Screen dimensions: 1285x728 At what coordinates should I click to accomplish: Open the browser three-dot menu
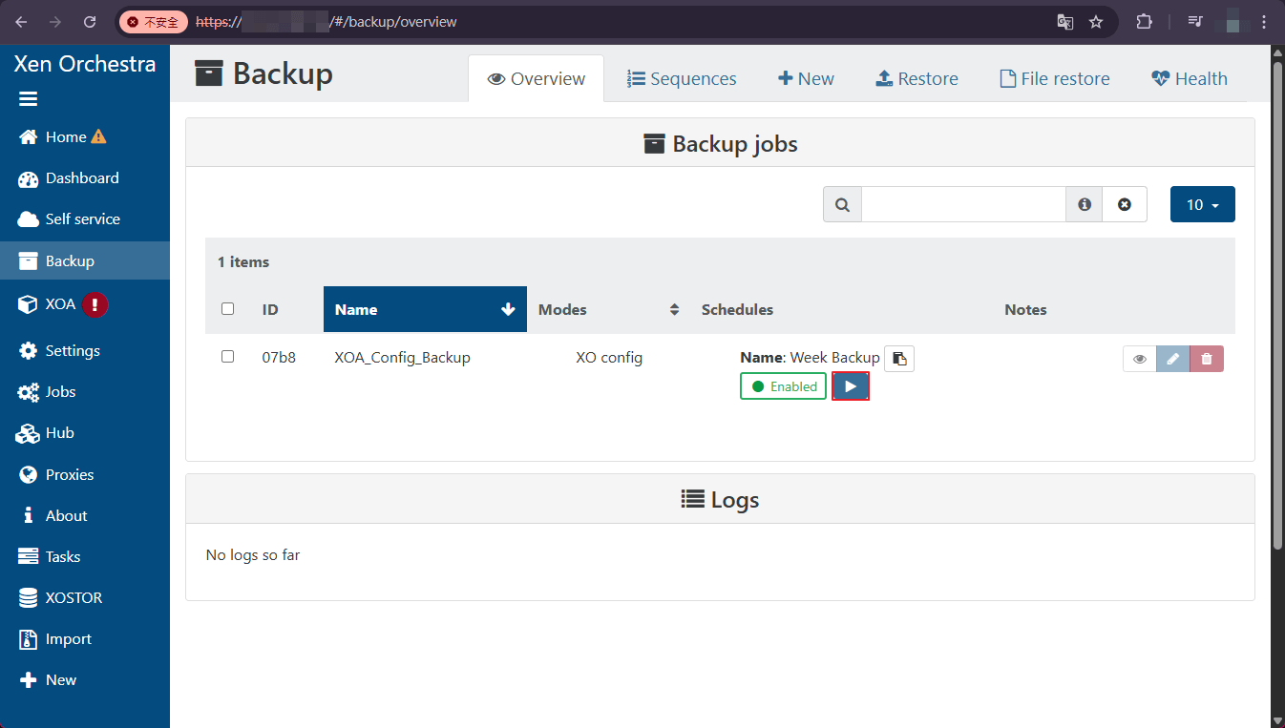click(x=1265, y=21)
